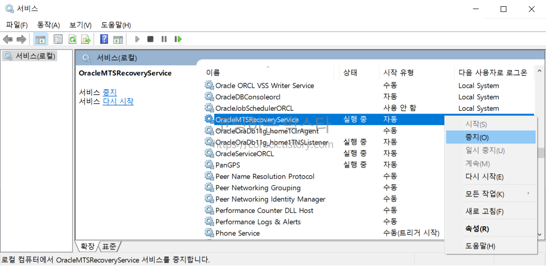Viewport: 546px width, 266px height.
Task: Switch to the 확장 tab
Action: coord(87,246)
